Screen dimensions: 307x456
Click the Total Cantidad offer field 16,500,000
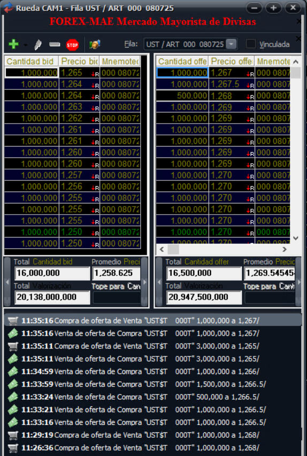pos(204,273)
